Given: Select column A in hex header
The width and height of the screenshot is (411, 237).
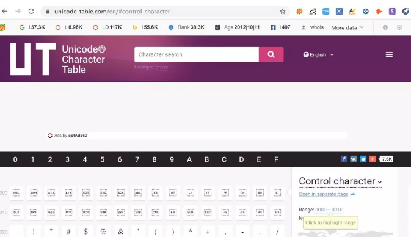Looking at the screenshot, I should (x=189, y=159).
